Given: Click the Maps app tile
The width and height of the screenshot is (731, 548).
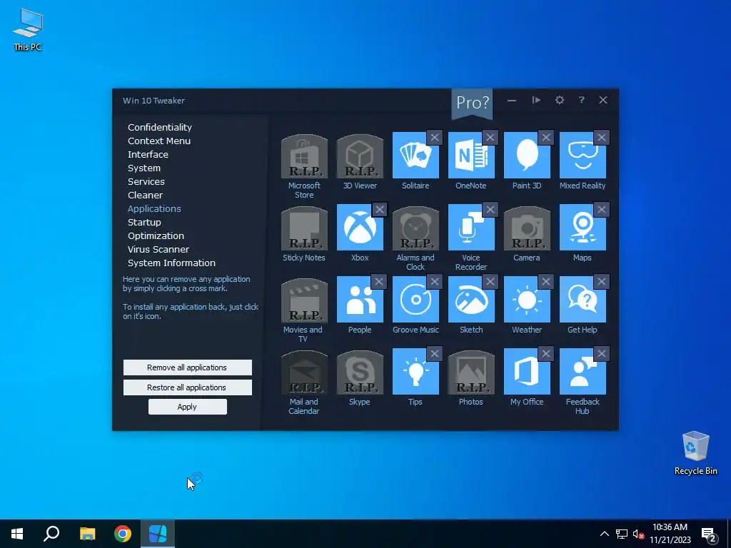Looking at the screenshot, I should (x=583, y=228).
